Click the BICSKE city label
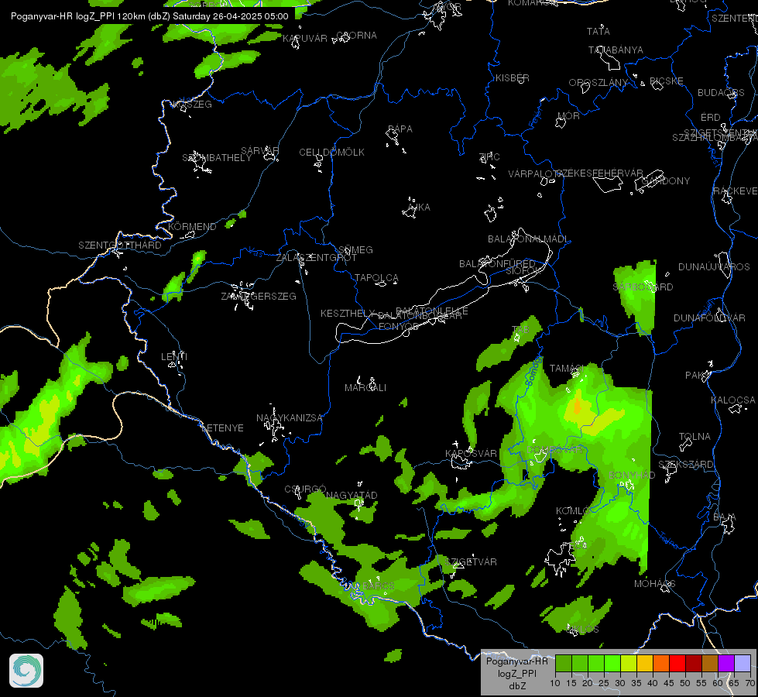The image size is (758, 697). point(667,81)
